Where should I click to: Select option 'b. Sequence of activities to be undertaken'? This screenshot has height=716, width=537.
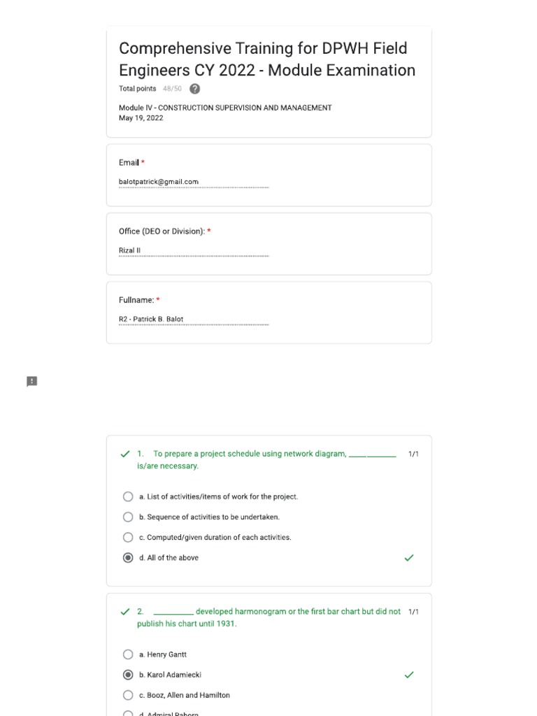(x=128, y=517)
